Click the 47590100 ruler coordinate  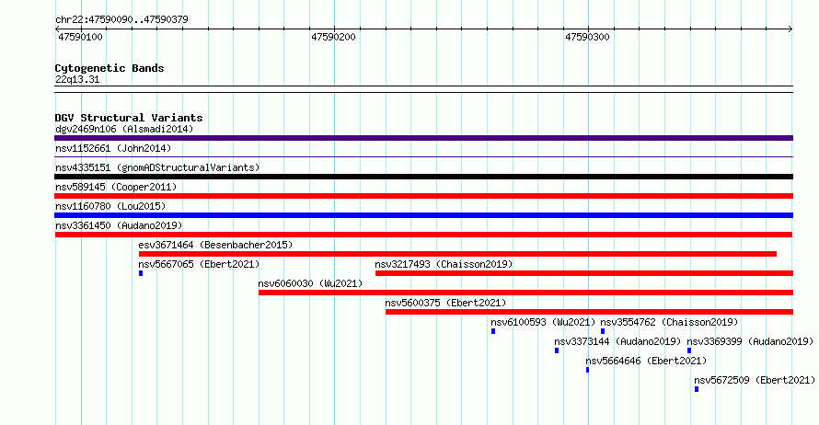coord(80,37)
